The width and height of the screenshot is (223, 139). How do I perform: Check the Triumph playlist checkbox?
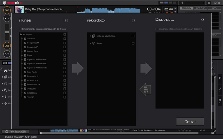[65, 97]
